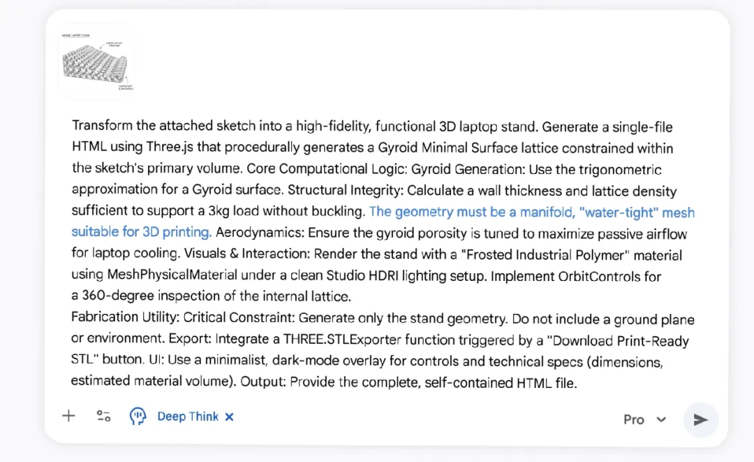Open the attached laptop stand sketch thumbnail
This screenshot has width=754, height=462.
96,62
